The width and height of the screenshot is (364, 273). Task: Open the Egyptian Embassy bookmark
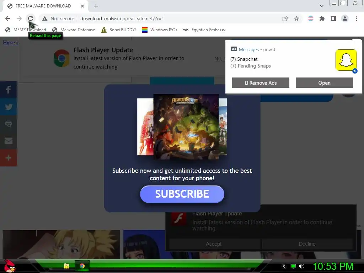pyautogui.click(x=204, y=30)
